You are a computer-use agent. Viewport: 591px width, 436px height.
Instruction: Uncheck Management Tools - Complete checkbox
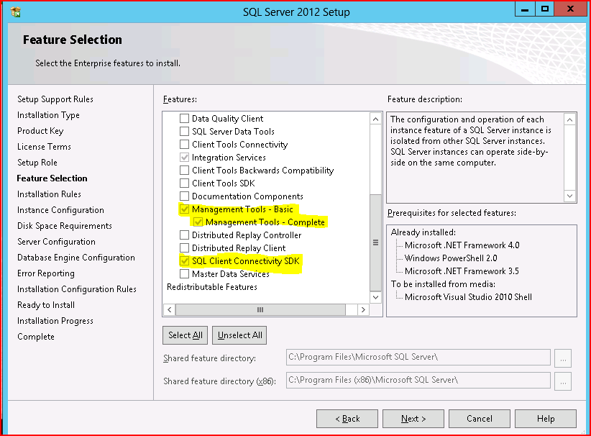(x=198, y=222)
